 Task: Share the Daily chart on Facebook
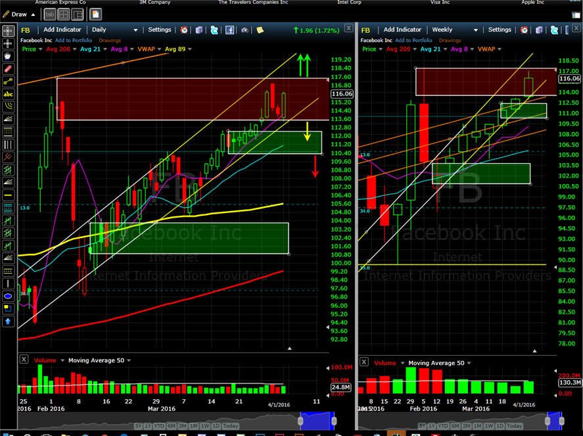(x=230, y=30)
